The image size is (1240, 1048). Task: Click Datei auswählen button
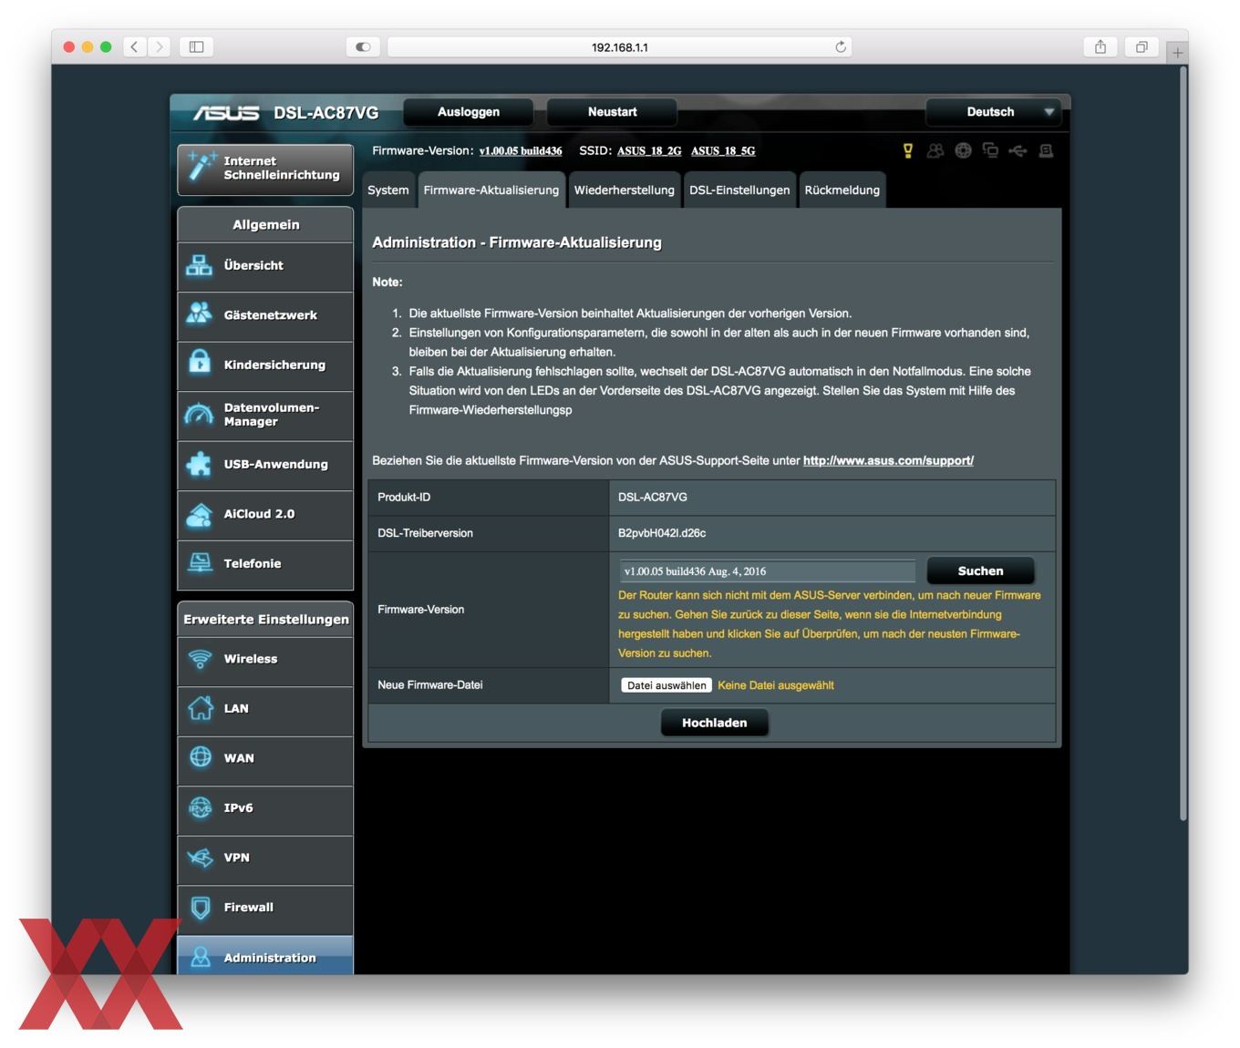tap(666, 685)
